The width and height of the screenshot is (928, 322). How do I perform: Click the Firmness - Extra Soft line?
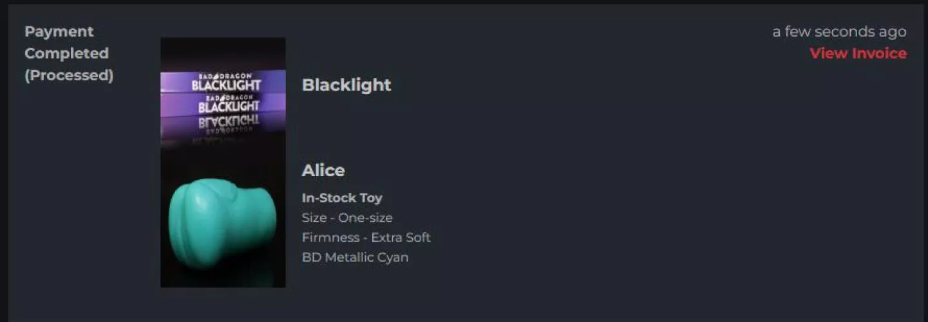366,238
